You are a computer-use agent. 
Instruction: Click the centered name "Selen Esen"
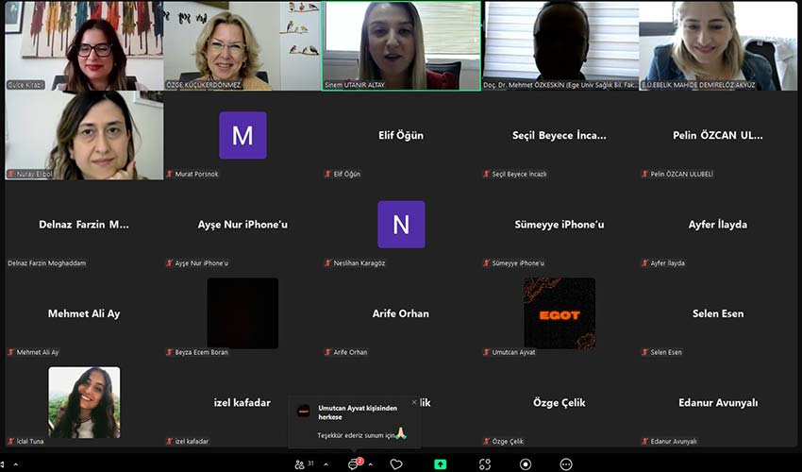[x=718, y=313]
